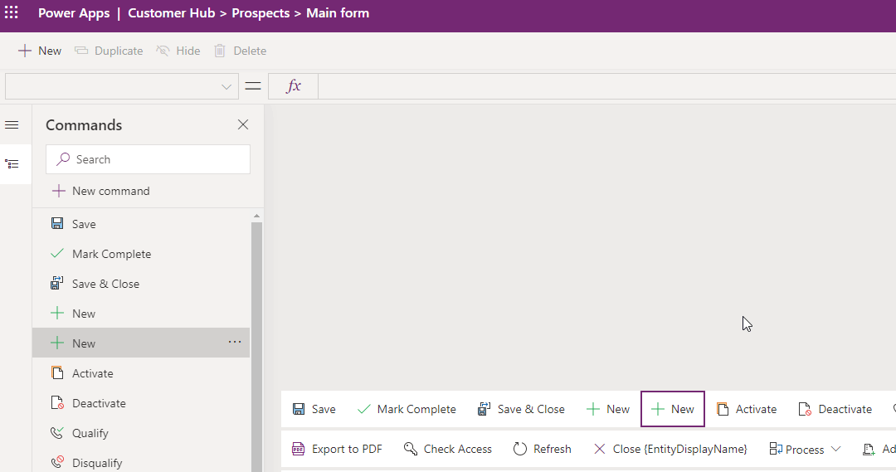Screen dimensions: 896x472
Task: Click Prospects in the breadcrumb
Action: point(261,13)
